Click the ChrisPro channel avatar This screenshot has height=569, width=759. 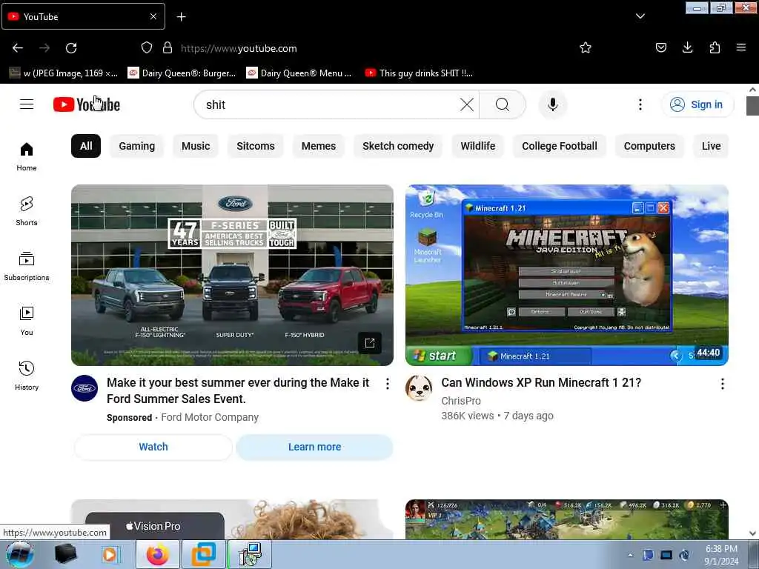(419, 388)
